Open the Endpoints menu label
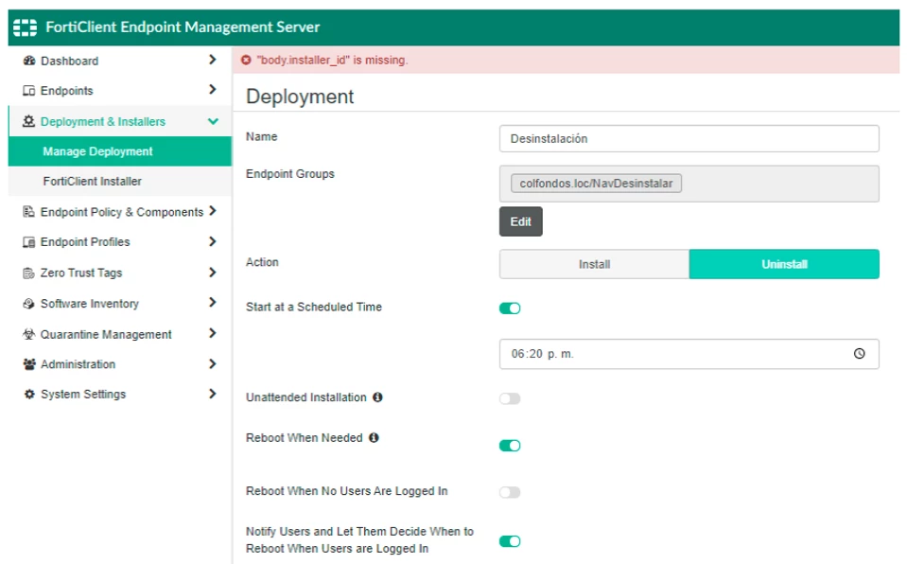This screenshot has width=907, height=564. click(66, 91)
